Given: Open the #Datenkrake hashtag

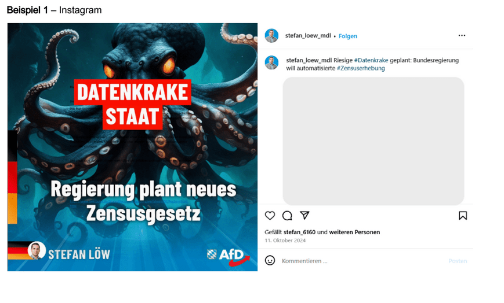Looking at the screenshot, I should (x=371, y=60).
